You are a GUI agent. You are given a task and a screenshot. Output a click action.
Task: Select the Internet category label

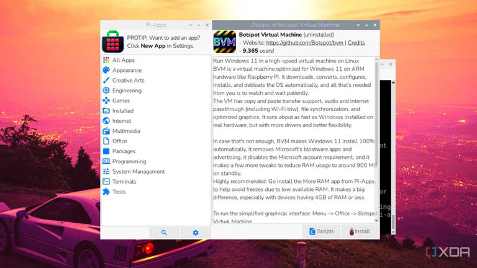pos(121,121)
